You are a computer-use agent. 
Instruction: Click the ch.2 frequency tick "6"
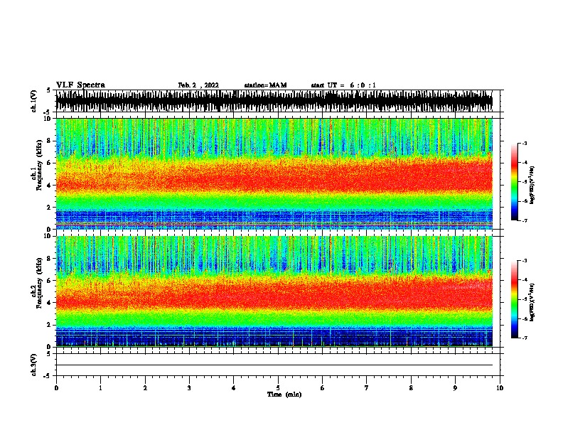pyautogui.click(x=49, y=281)
